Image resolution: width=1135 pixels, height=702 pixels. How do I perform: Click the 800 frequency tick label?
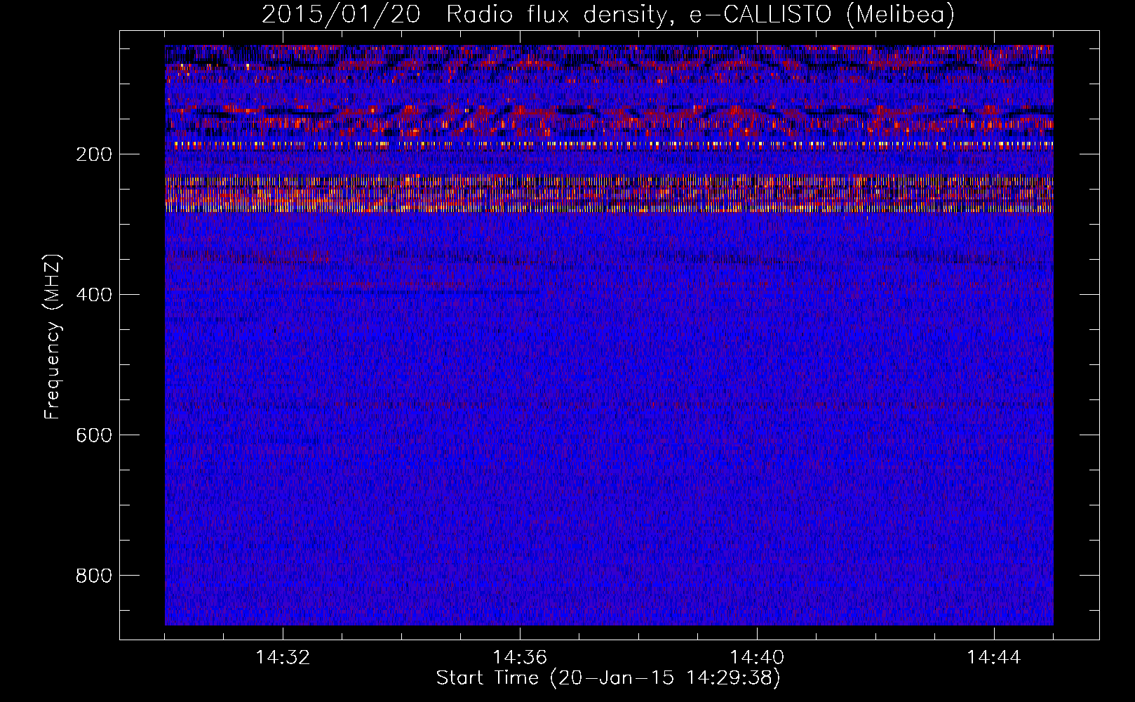[x=94, y=576]
